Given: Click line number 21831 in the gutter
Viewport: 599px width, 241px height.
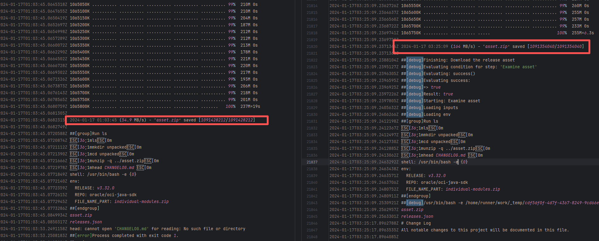Looking at the screenshot, I should tap(312, 121).
